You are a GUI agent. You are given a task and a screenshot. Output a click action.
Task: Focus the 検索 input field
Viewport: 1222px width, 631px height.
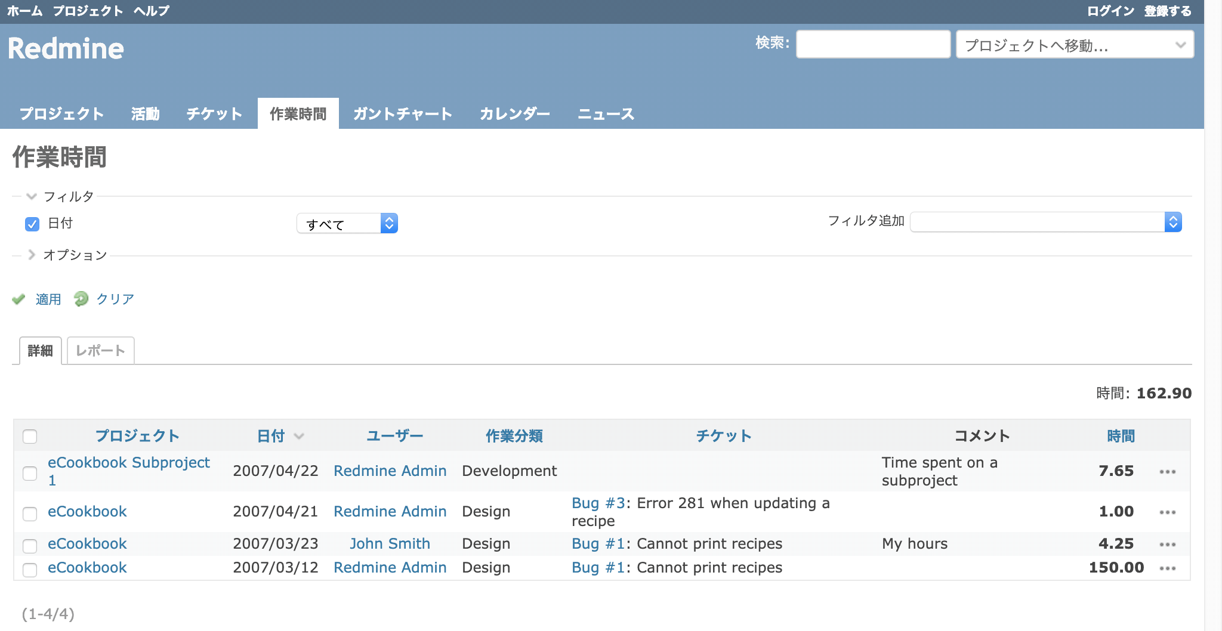874,44
